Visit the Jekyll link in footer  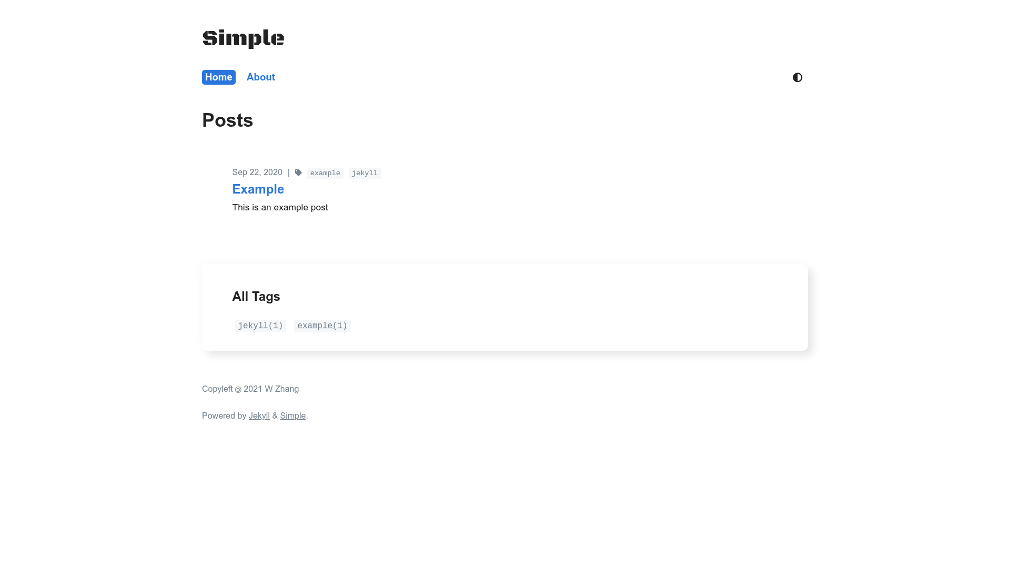[259, 416]
